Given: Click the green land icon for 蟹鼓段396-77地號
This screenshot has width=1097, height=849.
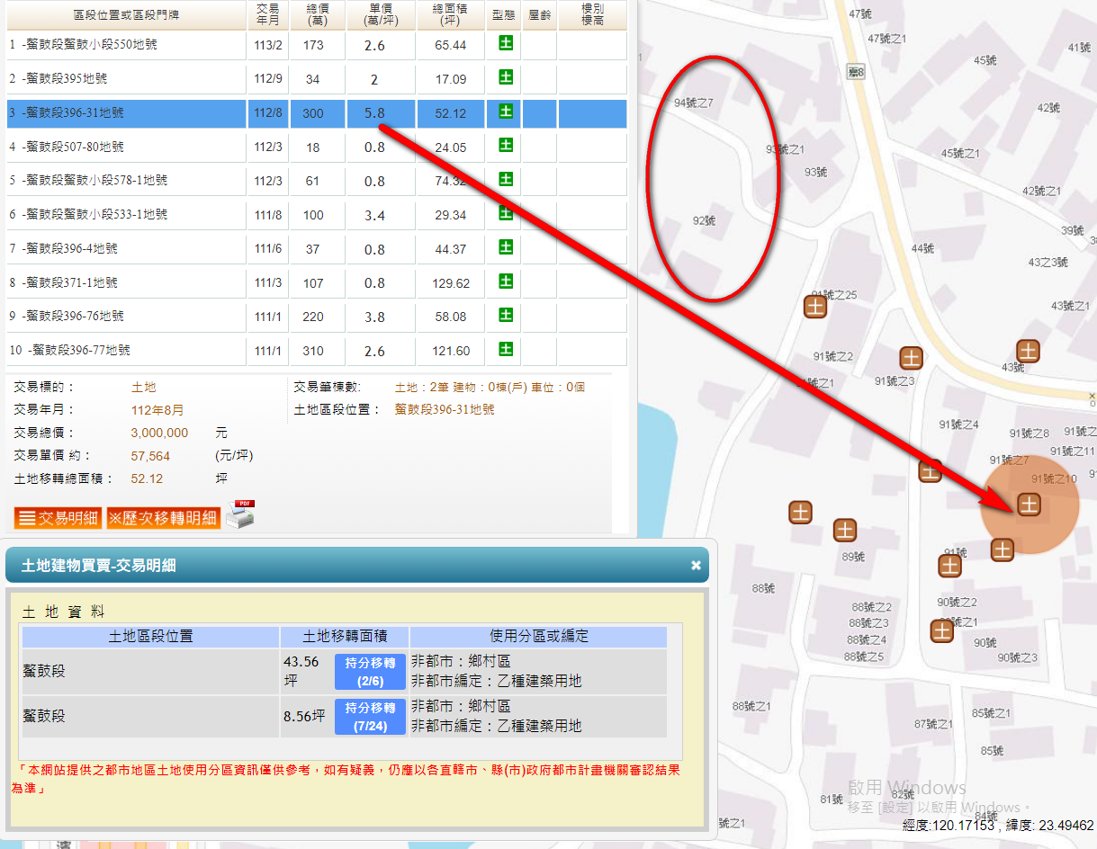Looking at the screenshot, I should click(506, 349).
